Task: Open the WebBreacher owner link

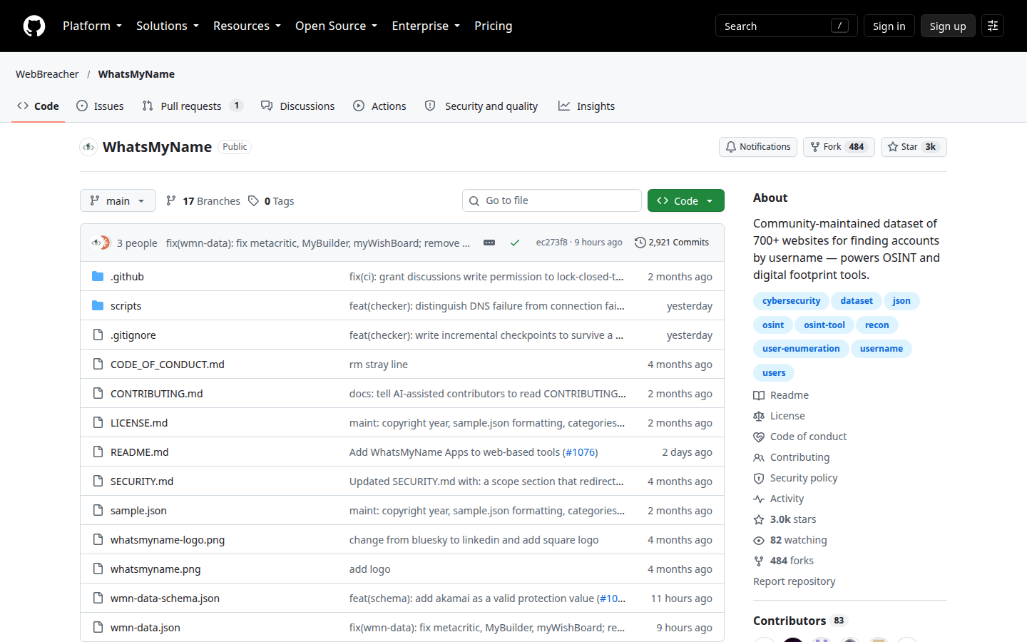Action: point(47,74)
